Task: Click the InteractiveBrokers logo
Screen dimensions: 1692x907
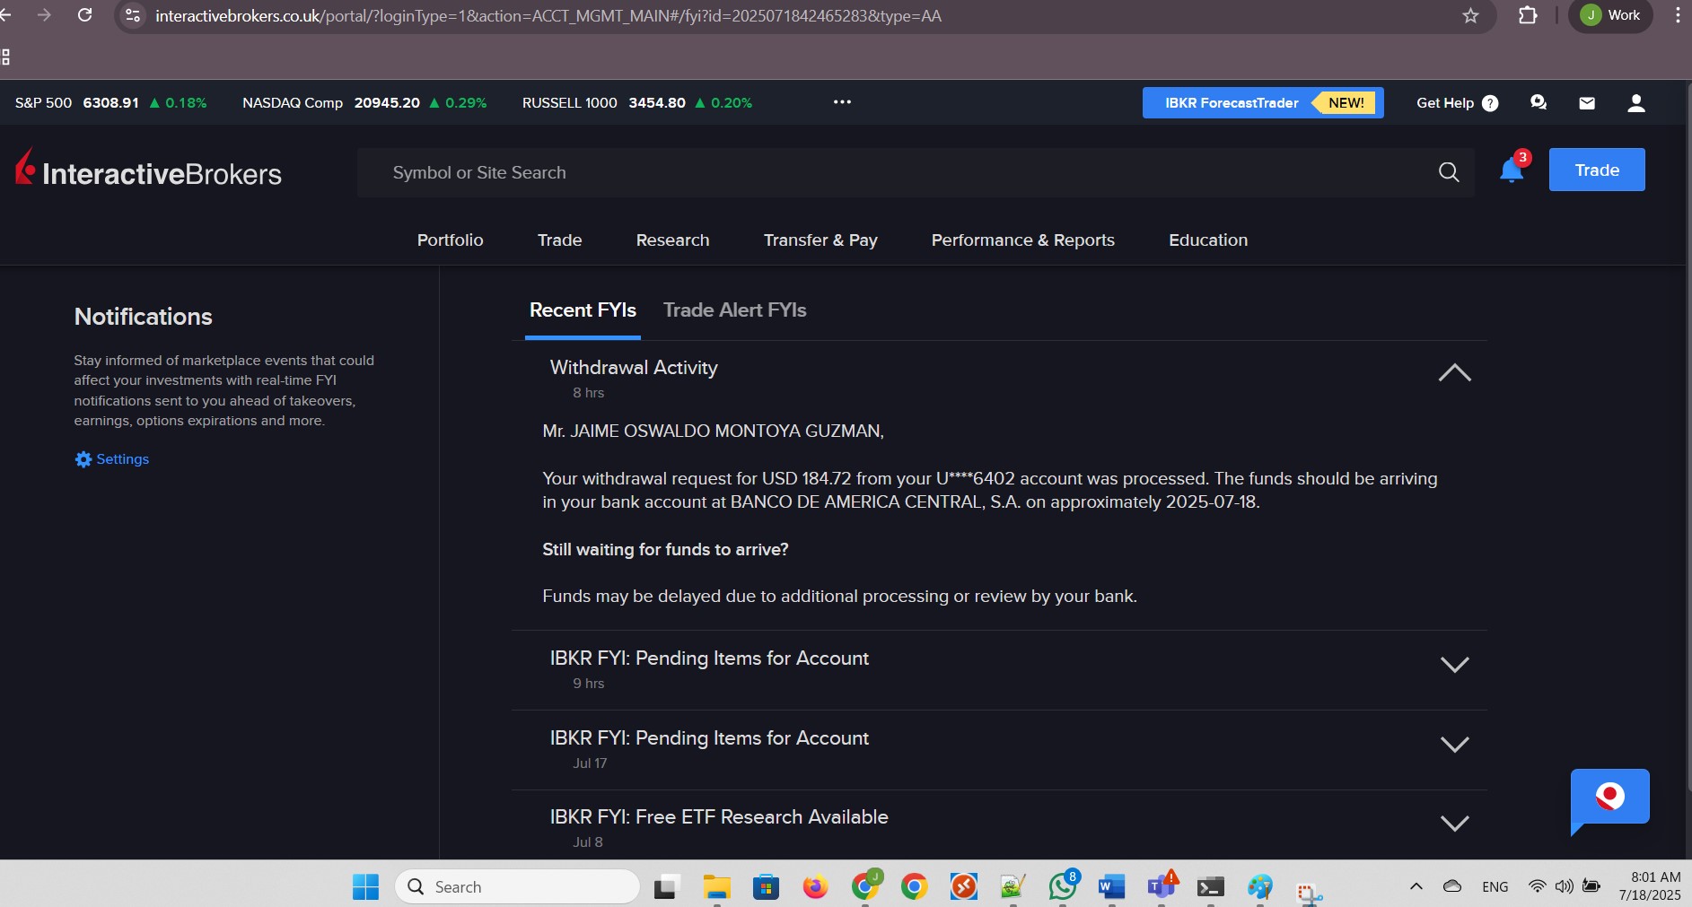Action: tap(149, 170)
